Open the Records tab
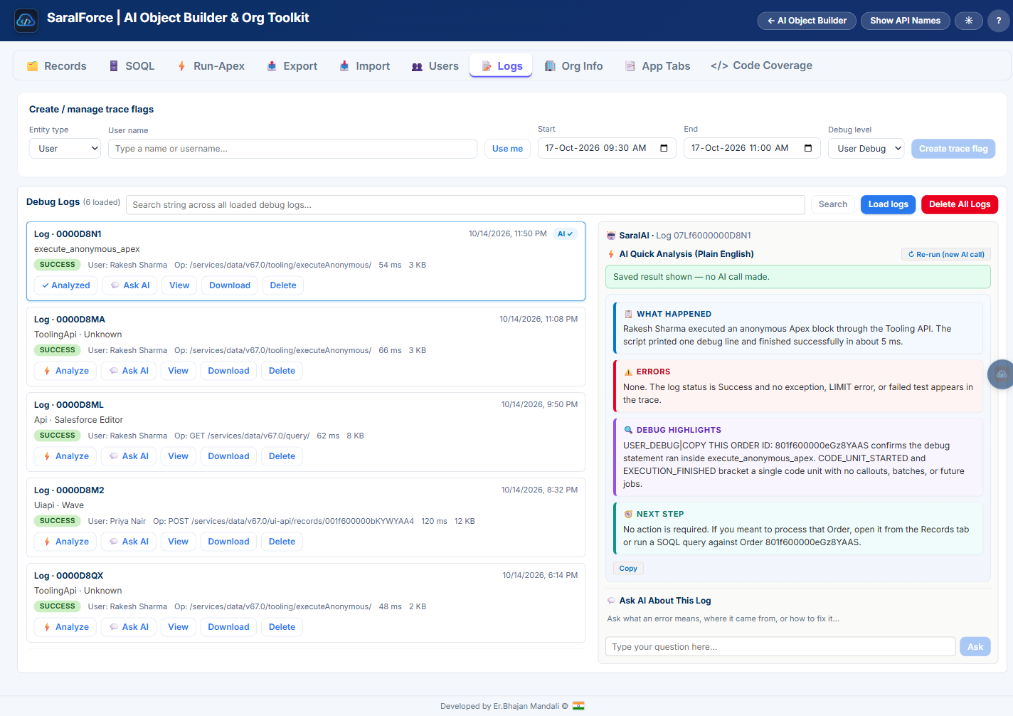The image size is (1013, 716). point(57,66)
